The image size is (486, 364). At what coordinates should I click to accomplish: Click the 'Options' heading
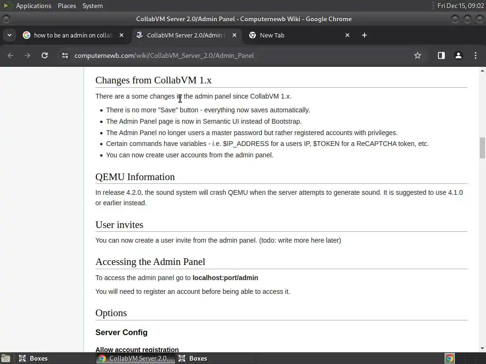[111, 313]
